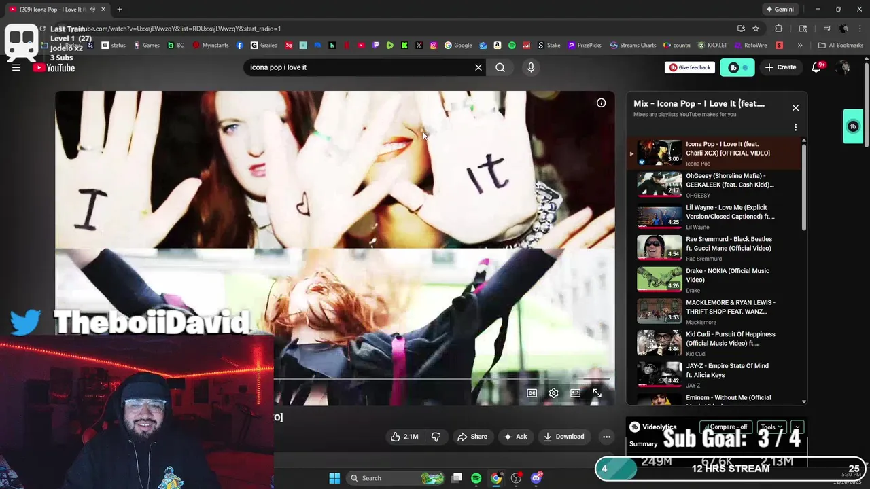
Task: Open Windows Start menu
Action: (334, 478)
